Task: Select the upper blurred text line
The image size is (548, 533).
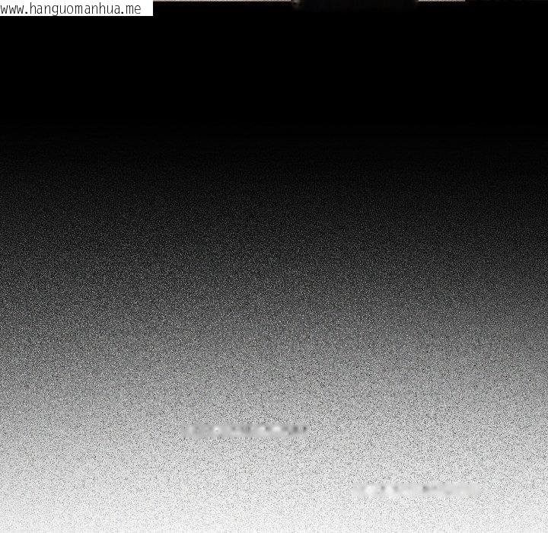Action: [245, 431]
